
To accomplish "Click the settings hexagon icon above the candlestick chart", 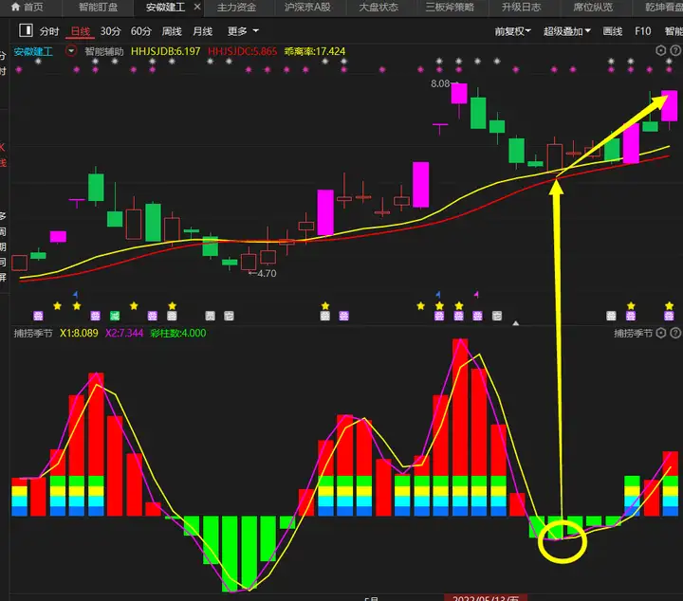I will point(660,52).
